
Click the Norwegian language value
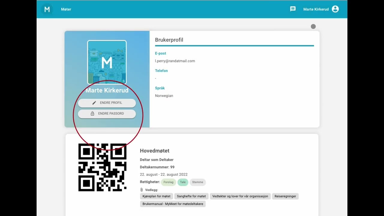pyautogui.click(x=164, y=96)
